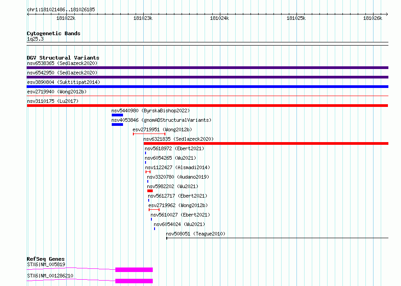
Task: Select the esv2719962 red bracketed span
Action: pos(154,210)
